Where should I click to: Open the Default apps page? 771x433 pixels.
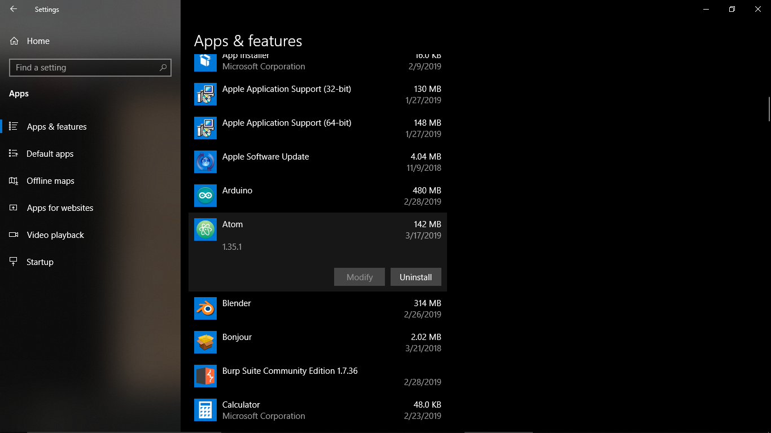point(90,154)
